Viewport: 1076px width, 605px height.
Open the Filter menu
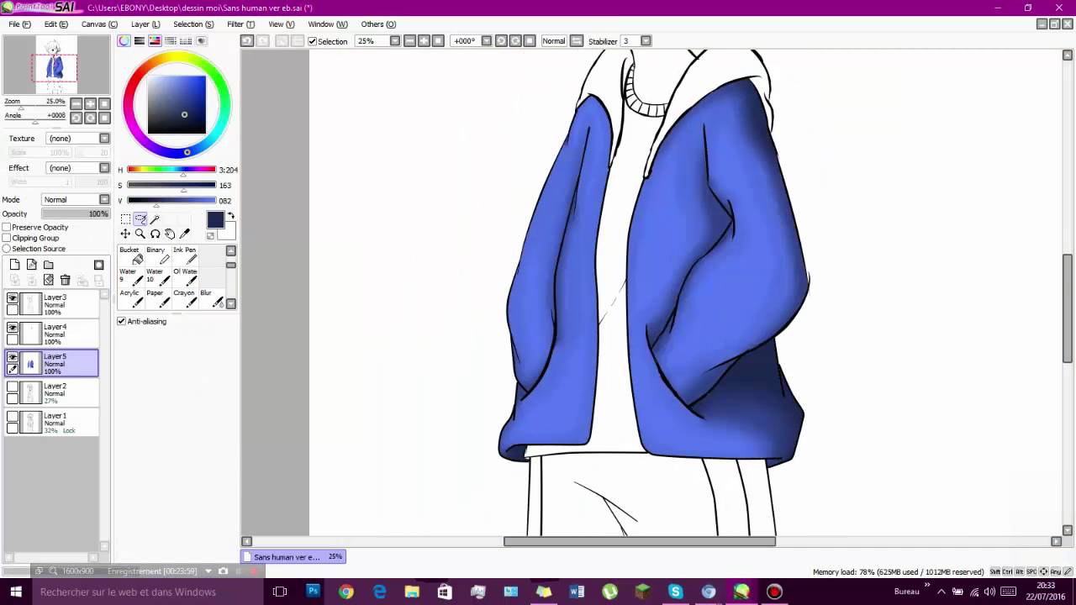pos(240,24)
